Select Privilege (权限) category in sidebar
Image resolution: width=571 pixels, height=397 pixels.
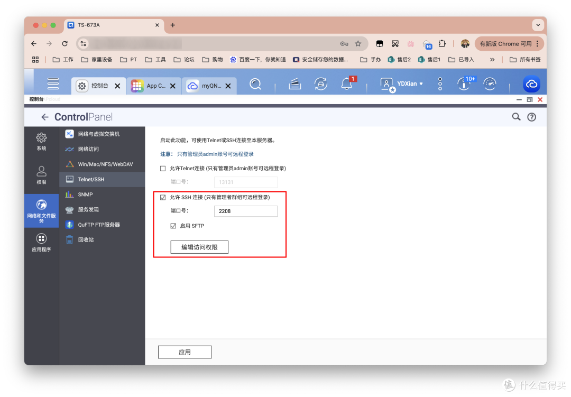pyautogui.click(x=41, y=175)
